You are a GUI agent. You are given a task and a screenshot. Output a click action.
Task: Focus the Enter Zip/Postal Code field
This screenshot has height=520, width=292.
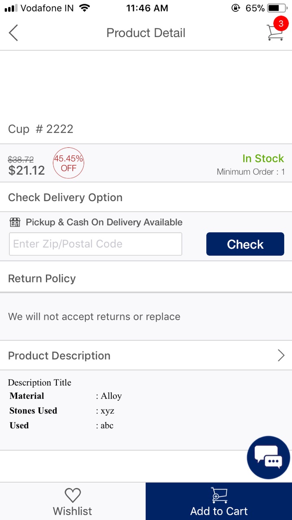[95, 244]
